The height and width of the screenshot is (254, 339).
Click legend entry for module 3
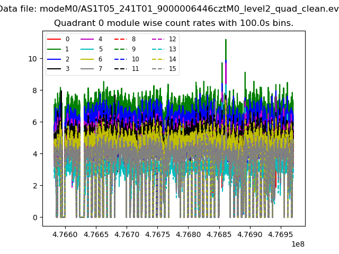58,69
